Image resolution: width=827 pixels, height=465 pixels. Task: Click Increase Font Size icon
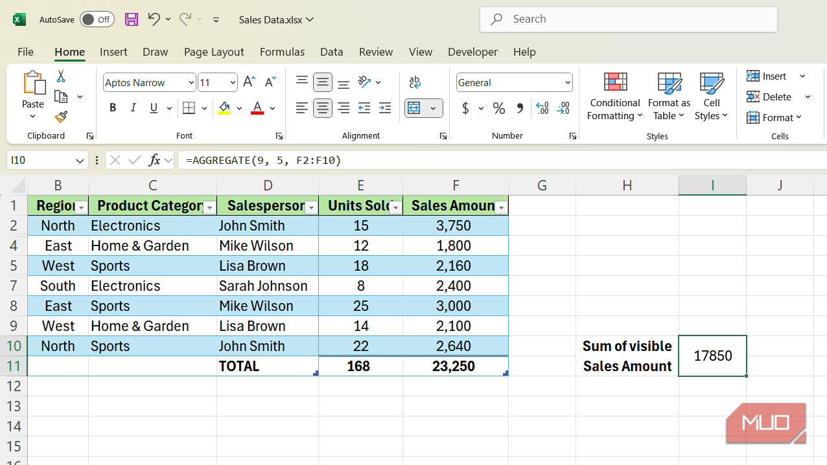coord(249,82)
